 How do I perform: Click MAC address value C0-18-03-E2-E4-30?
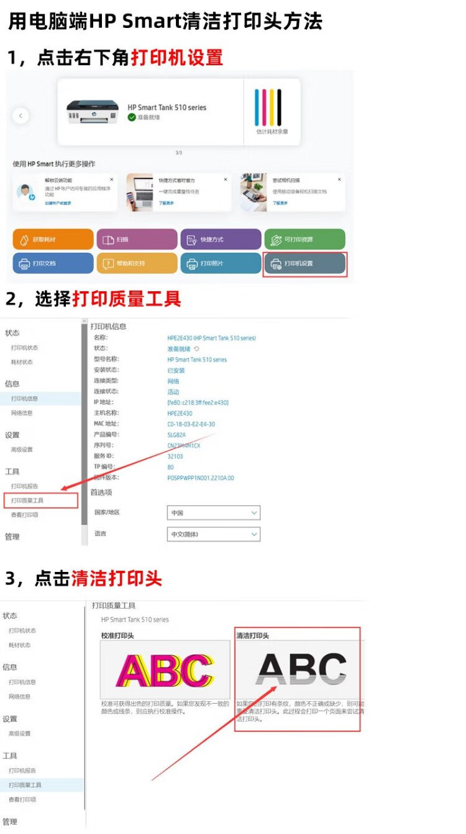pyautogui.click(x=191, y=424)
